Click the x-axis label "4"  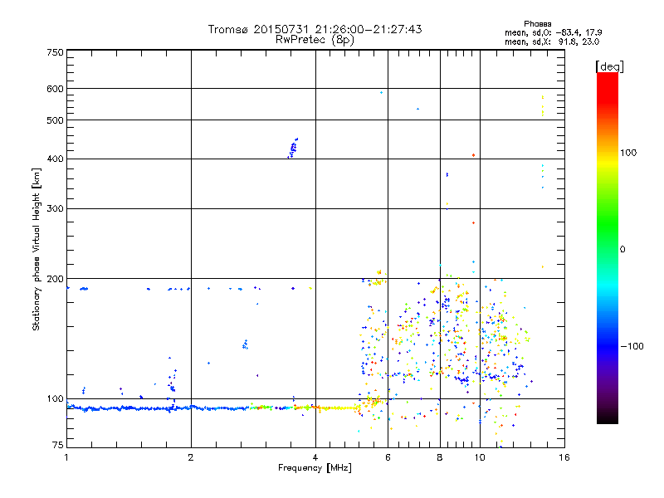pos(315,457)
